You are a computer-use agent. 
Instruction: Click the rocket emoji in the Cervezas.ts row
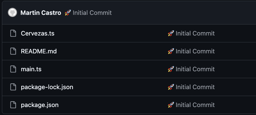click(x=171, y=34)
